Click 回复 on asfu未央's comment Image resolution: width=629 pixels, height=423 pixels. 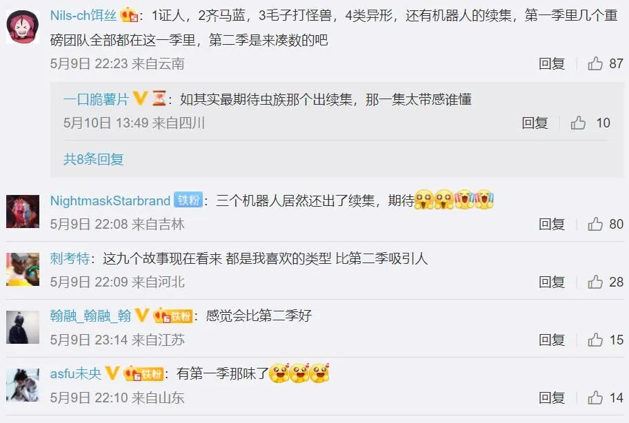coord(552,398)
